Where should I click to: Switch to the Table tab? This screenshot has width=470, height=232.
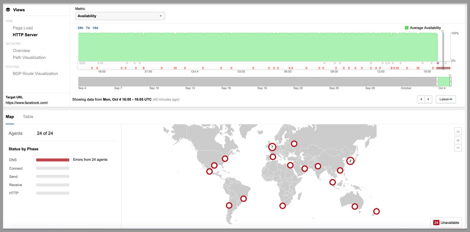point(28,117)
